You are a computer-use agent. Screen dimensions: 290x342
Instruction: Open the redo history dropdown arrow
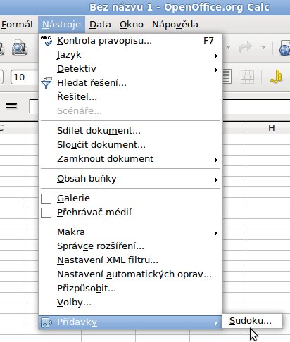click(x=263, y=48)
